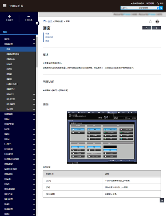Open the hamburger menu icon
Screen dimensions: 166x216
pos(5,6)
